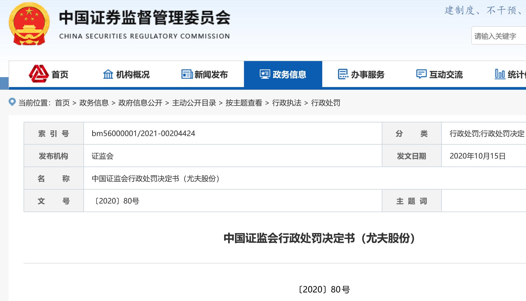Go to 政务信息 in the breadcrumb
The width and height of the screenshot is (526, 301).
[x=94, y=103]
